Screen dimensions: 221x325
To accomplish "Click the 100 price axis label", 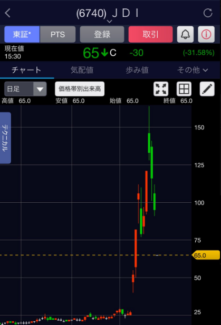I will (x=199, y=203).
